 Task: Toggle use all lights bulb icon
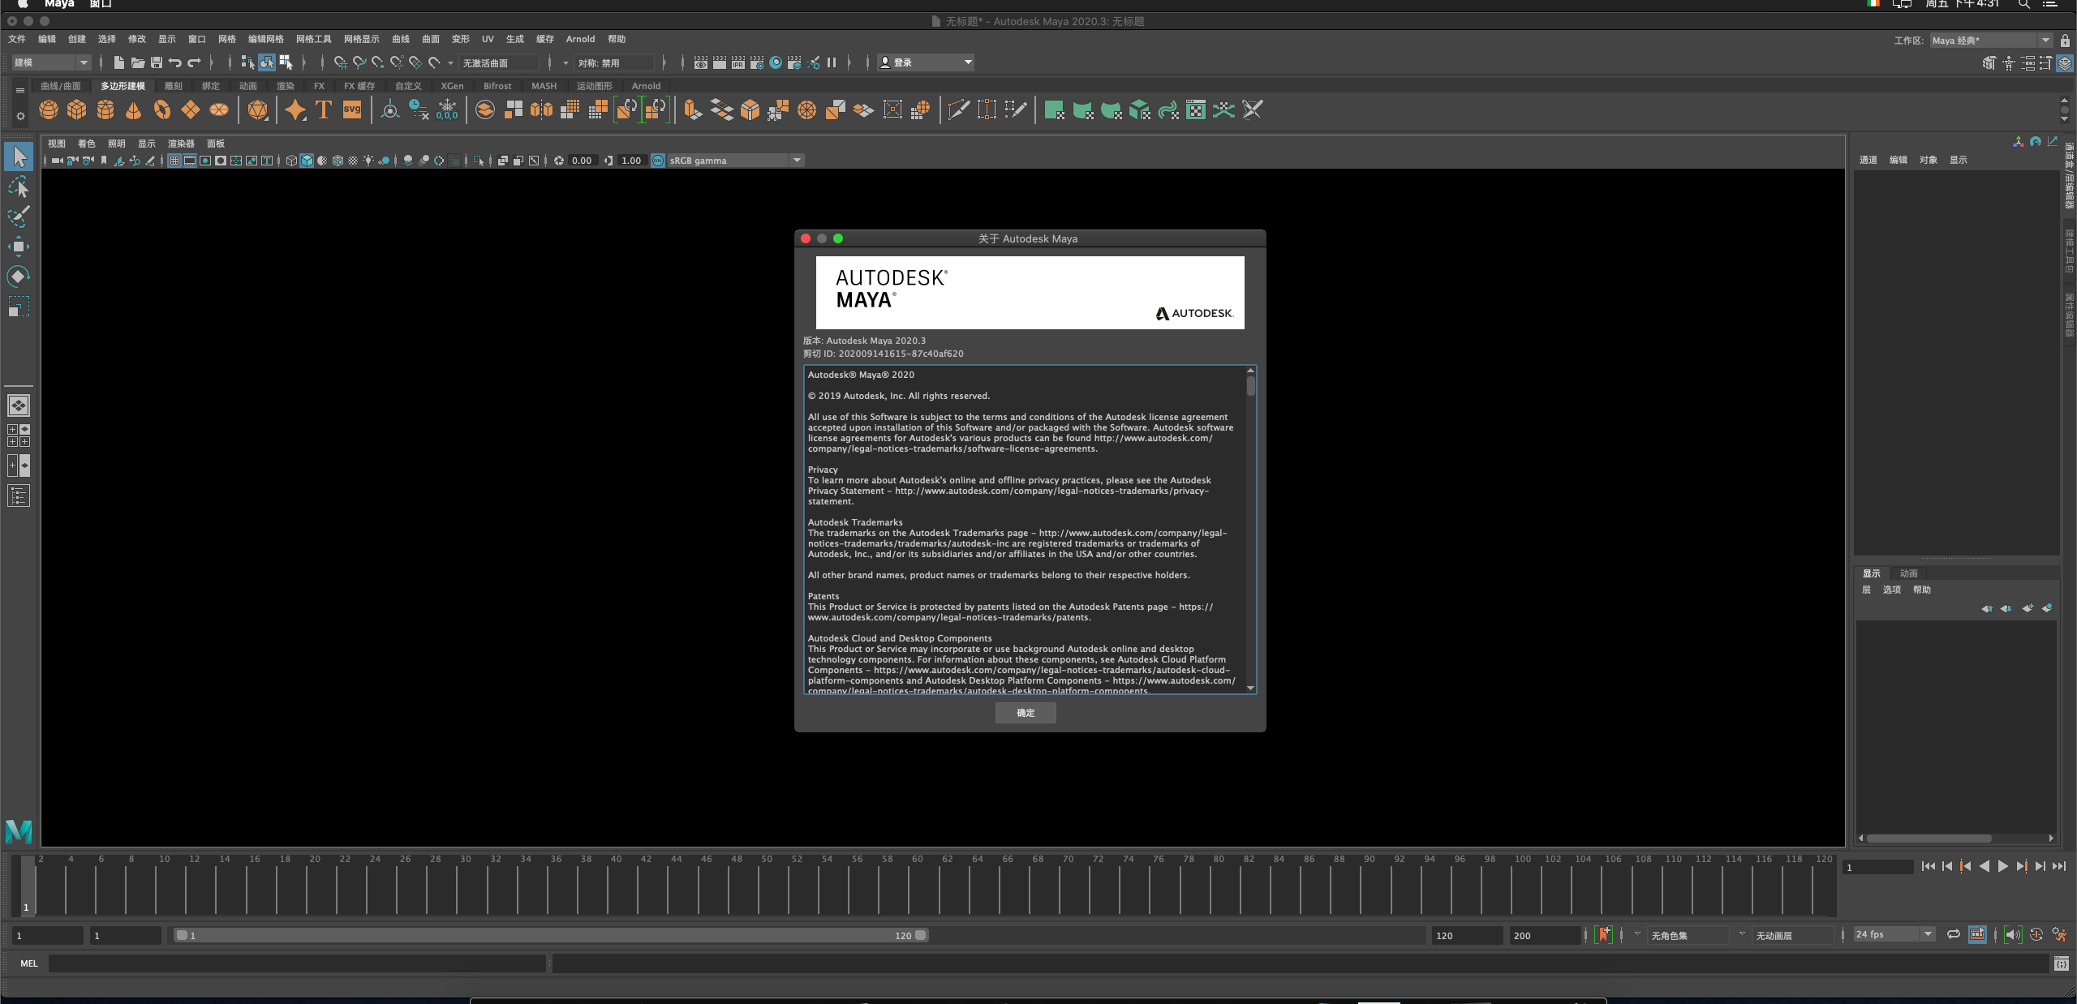[x=368, y=161]
